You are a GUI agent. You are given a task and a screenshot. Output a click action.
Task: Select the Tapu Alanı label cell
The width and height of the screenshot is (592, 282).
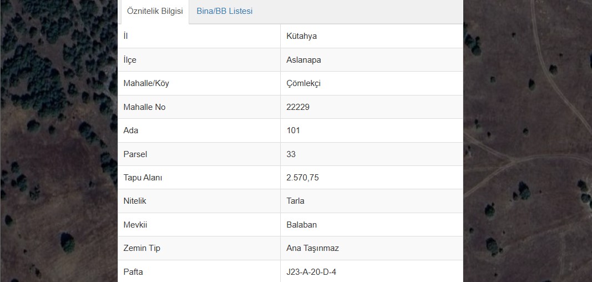pyautogui.click(x=199, y=178)
